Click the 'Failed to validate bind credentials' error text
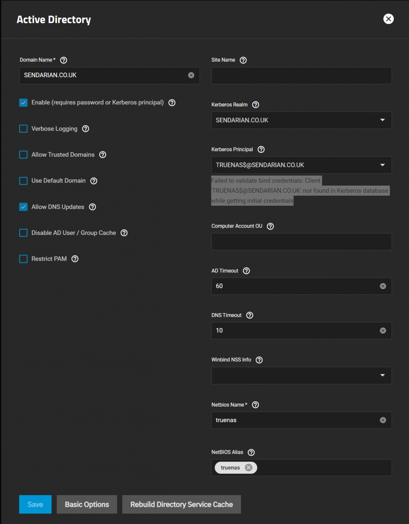 click(x=300, y=191)
